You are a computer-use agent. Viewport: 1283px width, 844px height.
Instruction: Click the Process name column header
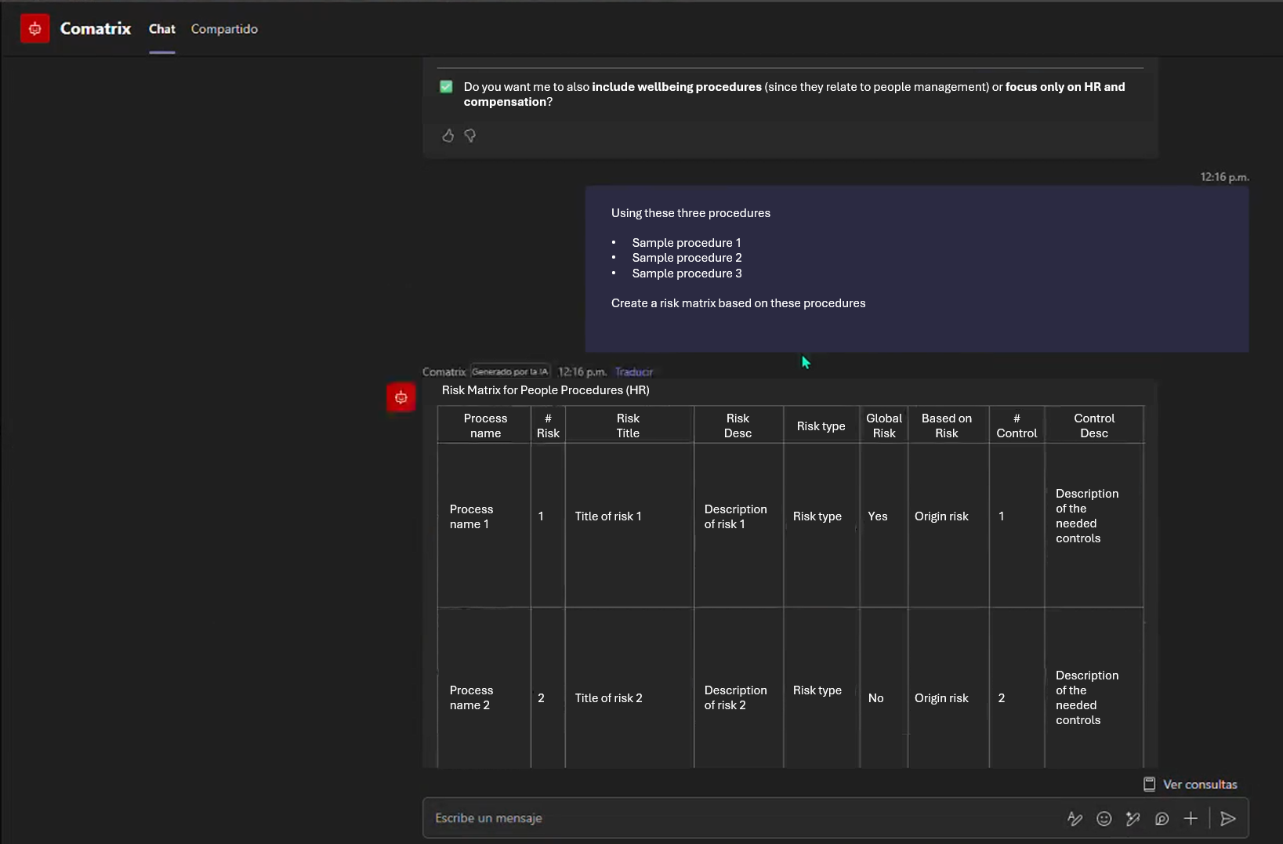click(485, 426)
